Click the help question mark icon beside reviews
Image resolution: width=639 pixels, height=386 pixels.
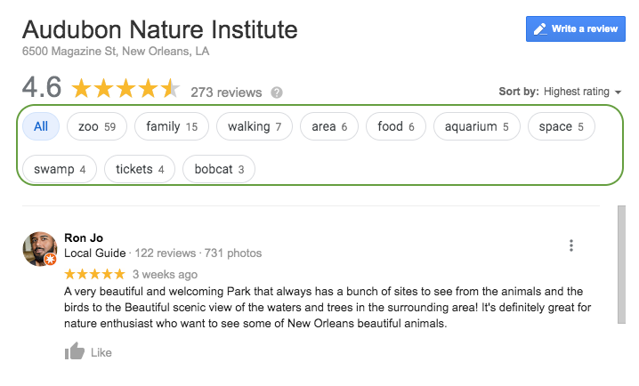(277, 92)
